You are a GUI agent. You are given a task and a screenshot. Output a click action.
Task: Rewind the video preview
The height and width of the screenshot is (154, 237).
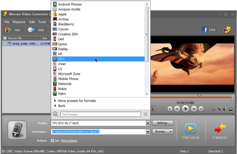177,109
